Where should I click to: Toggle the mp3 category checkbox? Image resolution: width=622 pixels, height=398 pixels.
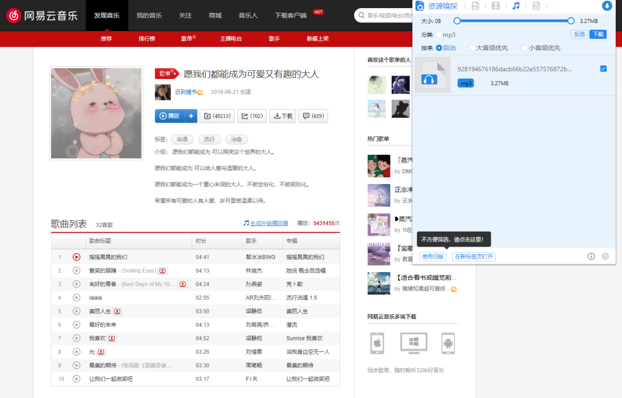(439, 34)
